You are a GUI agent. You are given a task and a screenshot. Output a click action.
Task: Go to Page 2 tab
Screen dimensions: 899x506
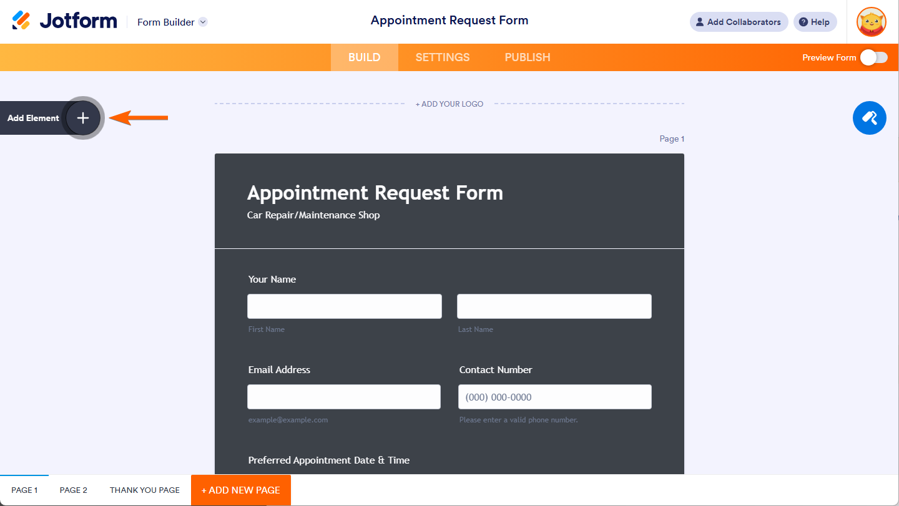(x=74, y=490)
